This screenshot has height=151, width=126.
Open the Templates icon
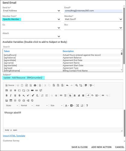coord(40,85)
